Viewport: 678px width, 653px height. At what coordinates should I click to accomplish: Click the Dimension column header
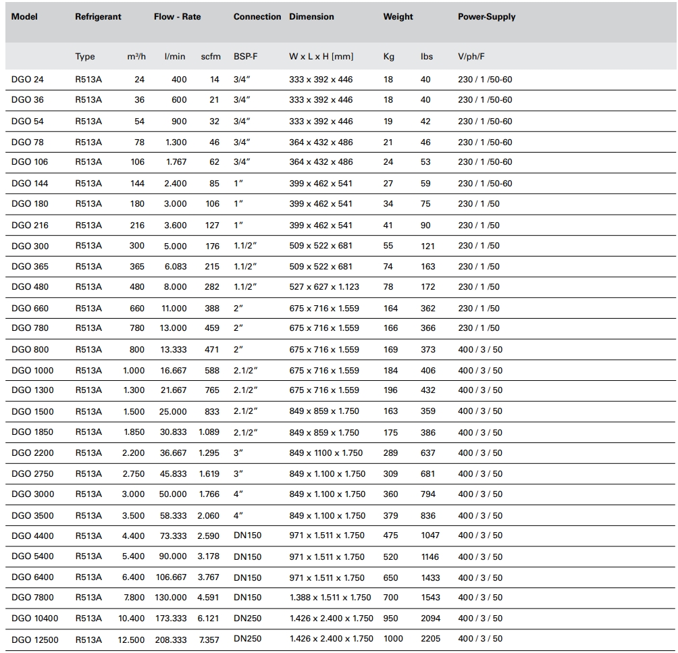311,17
